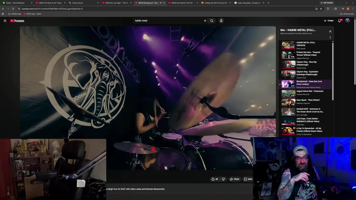This screenshot has height=200, width=356.
Task: Bookmark this page with star icon
Action: [321, 9]
